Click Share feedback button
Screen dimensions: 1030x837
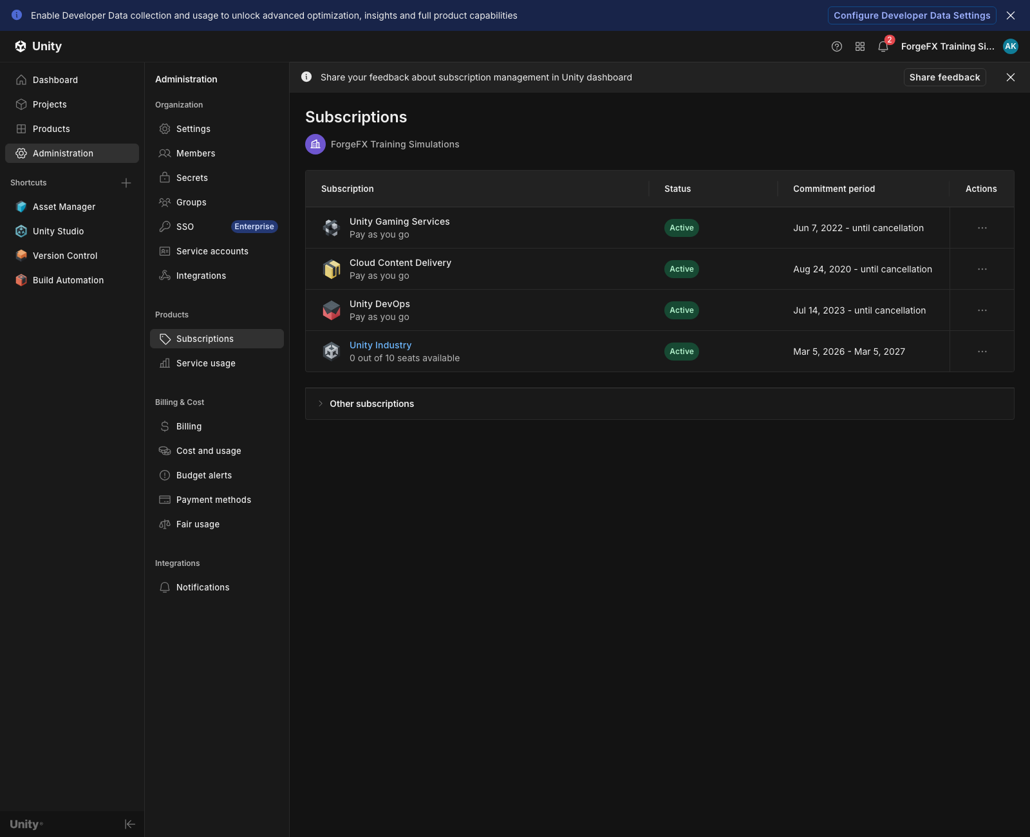point(944,77)
